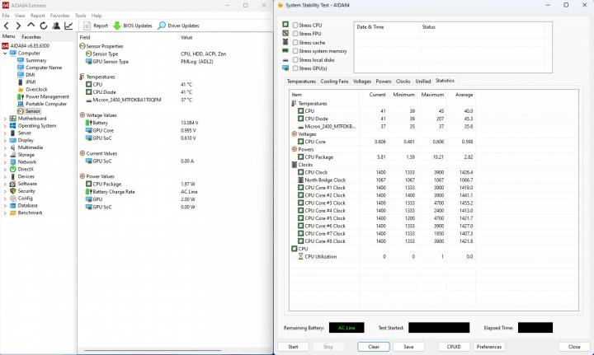594x355 pixels.
Task: Open the View menu
Action: click(20, 16)
